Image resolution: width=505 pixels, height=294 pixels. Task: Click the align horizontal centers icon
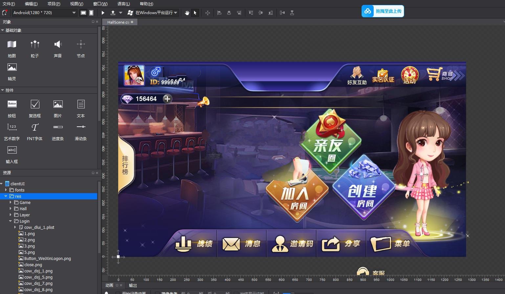click(x=229, y=13)
